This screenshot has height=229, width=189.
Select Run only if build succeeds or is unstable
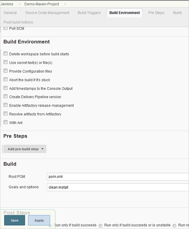[x=100, y=225]
